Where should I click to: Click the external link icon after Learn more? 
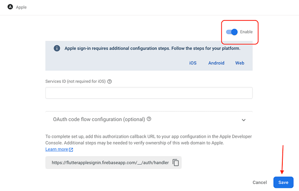pos(71,150)
